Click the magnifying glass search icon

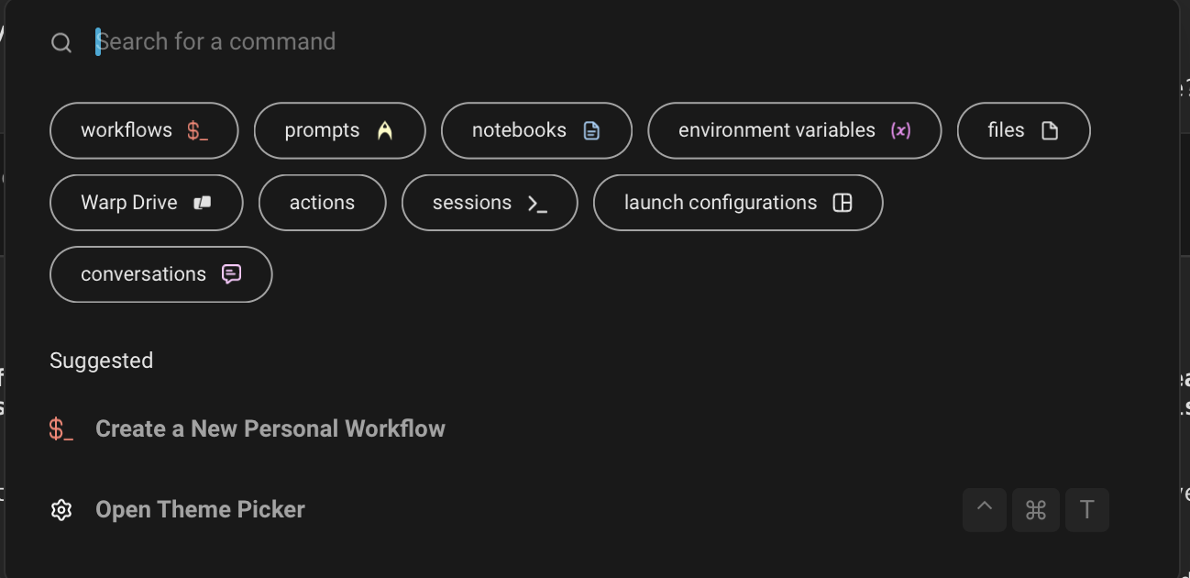click(x=61, y=43)
